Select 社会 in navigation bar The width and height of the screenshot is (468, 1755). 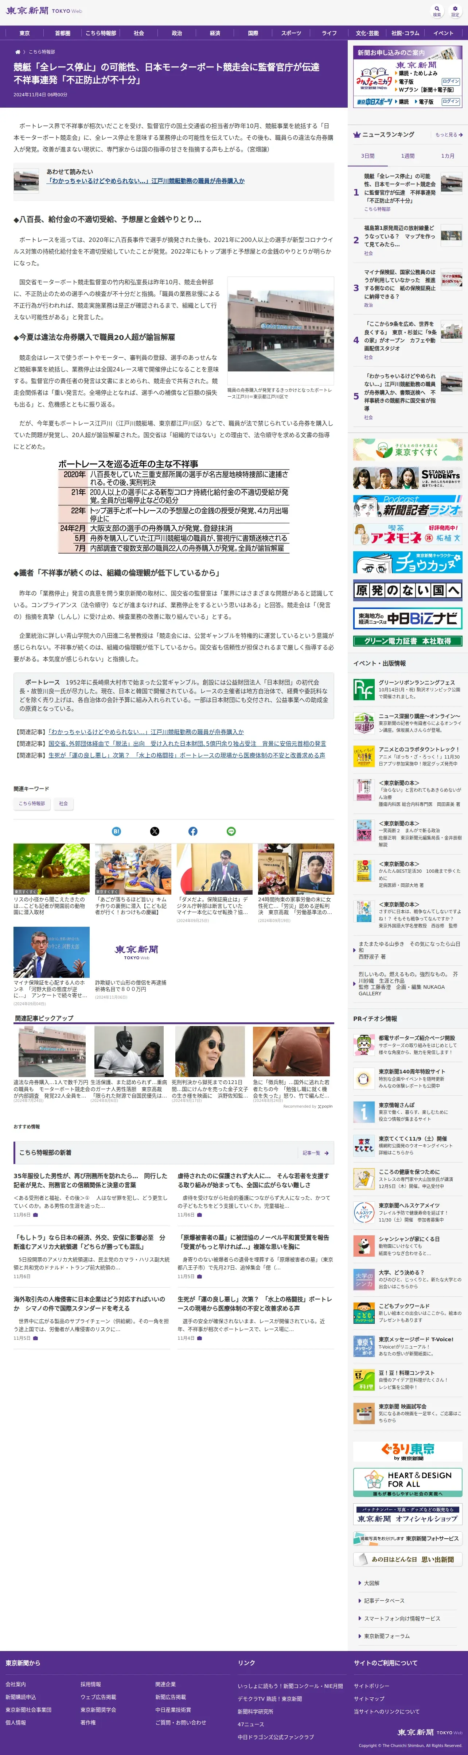pos(139,33)
